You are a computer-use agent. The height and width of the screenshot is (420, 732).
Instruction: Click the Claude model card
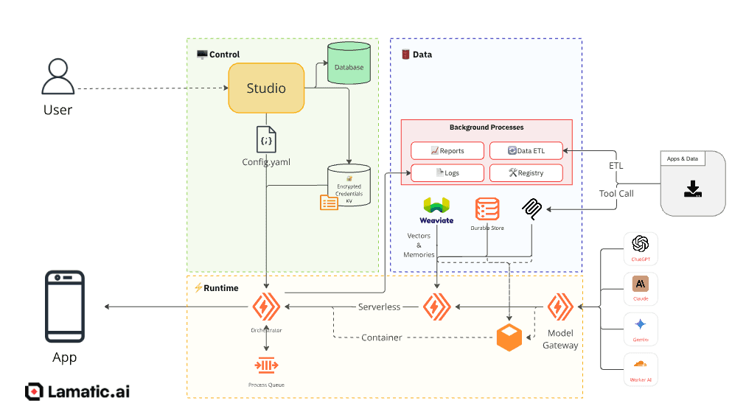click(x=641, y=288)
